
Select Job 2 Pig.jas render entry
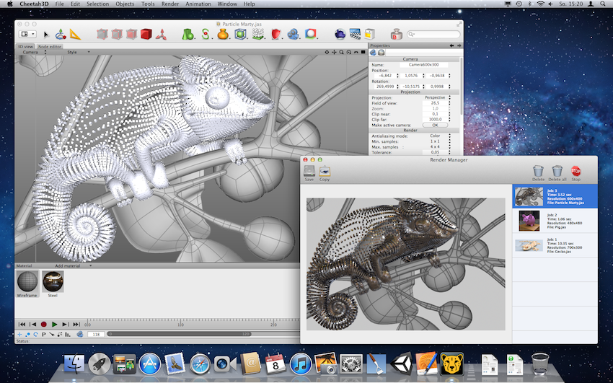click(555, 219)
